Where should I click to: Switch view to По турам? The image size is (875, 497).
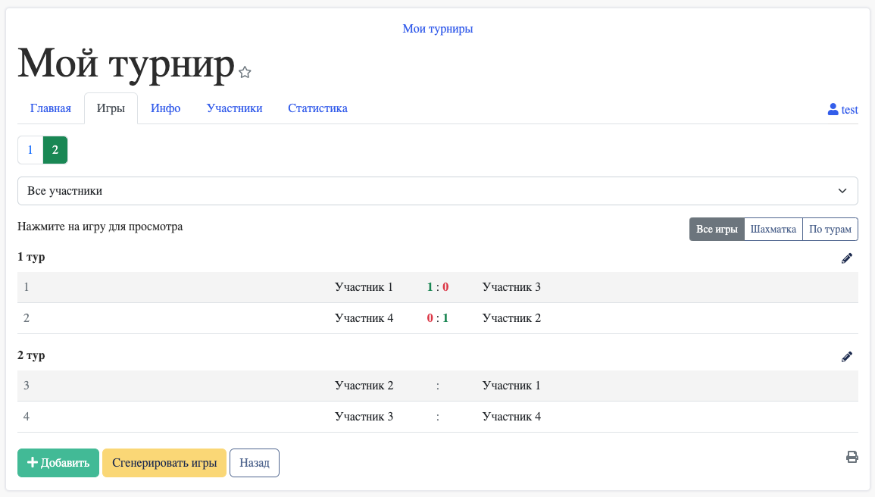pos(830,230)
